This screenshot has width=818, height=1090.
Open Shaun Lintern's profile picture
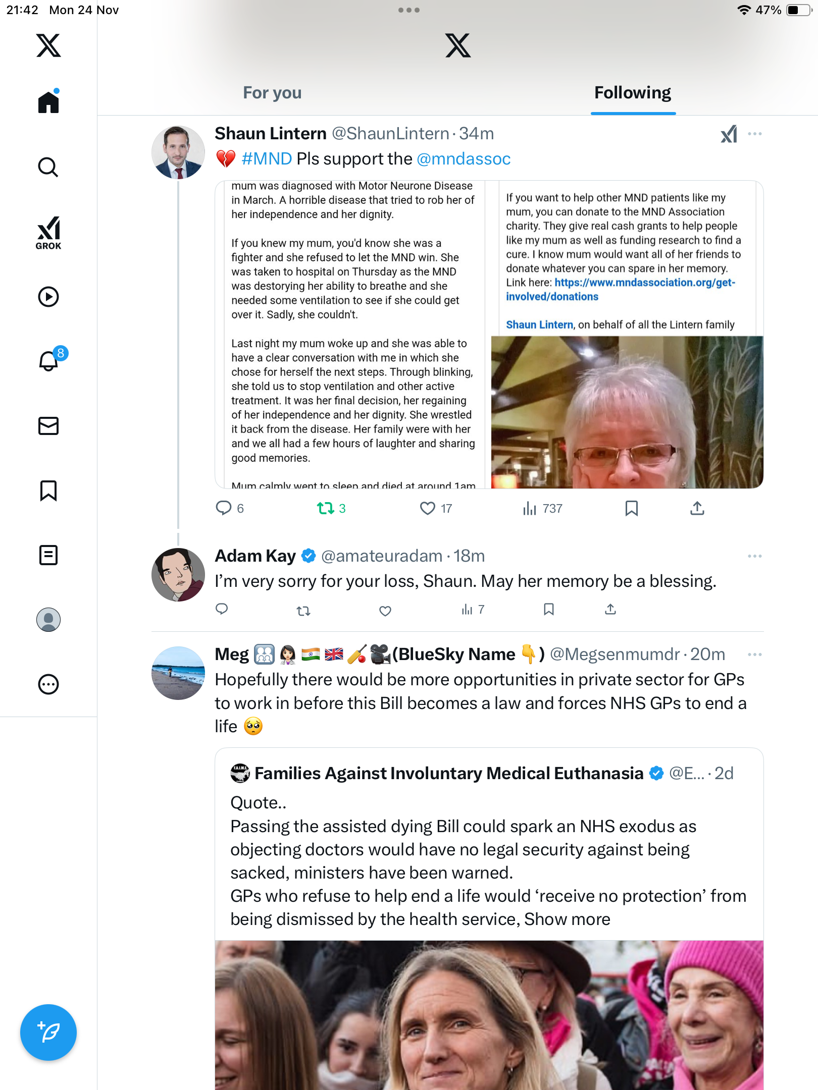coord(178,152)
